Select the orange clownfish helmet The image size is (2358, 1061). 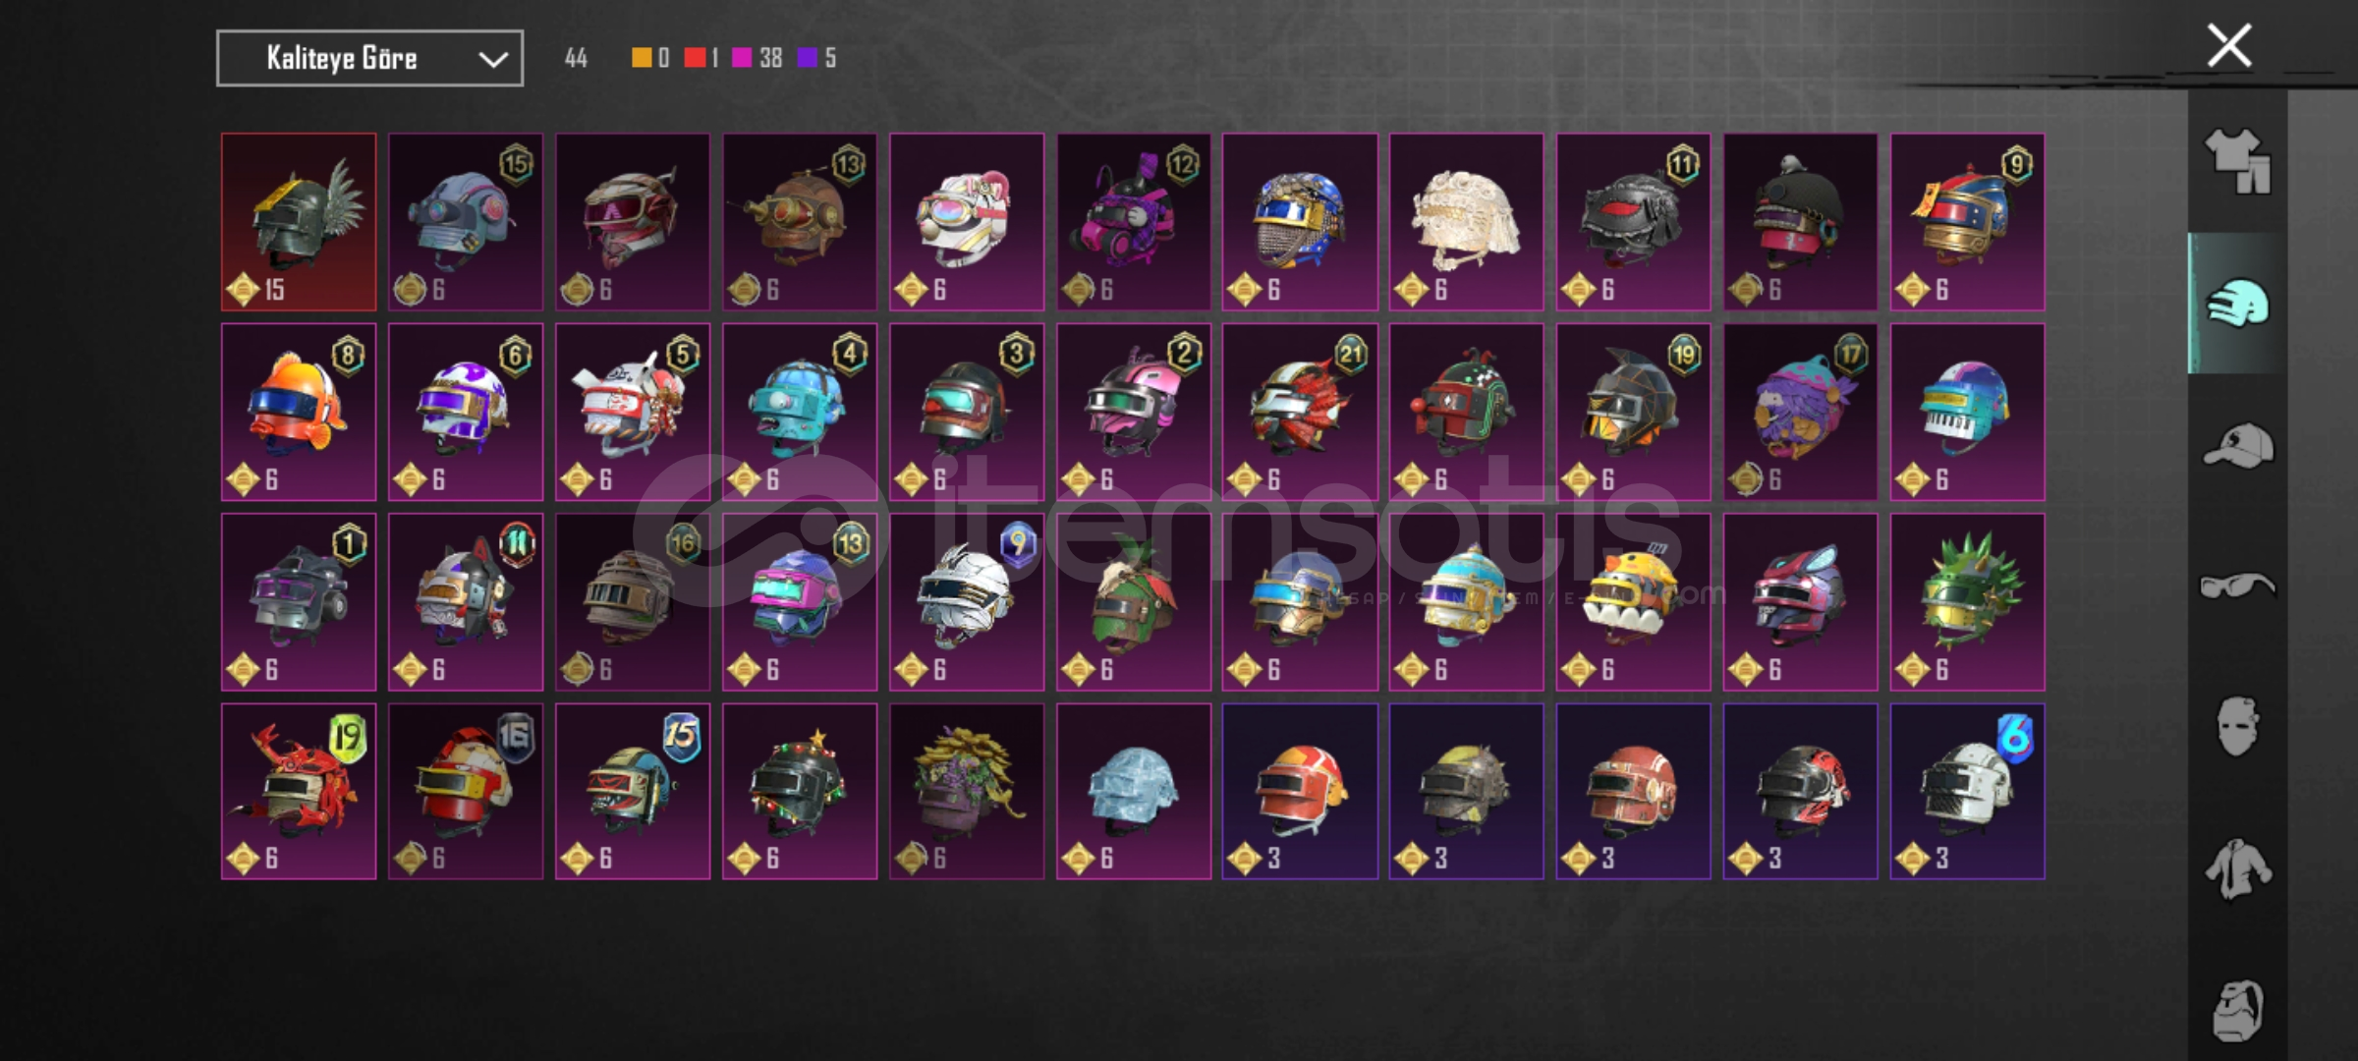(299, 412)
